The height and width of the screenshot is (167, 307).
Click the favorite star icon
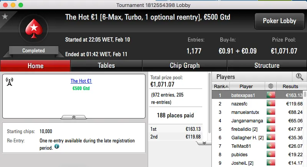[x=5, y=17]
